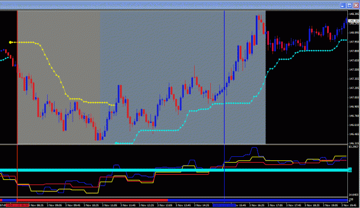Viewport: 360px width, 208px height.
Task: Click the '3 Nov 08:25' time axis label
Action: pyautogui.click(x=36, y=206)
